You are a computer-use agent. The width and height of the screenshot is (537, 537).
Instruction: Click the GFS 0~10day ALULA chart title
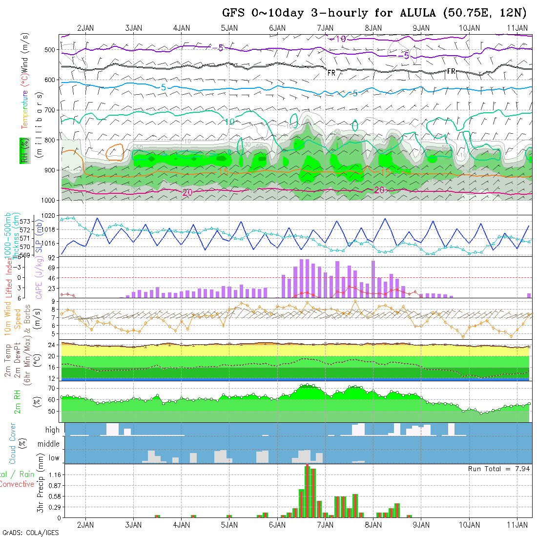374,13
